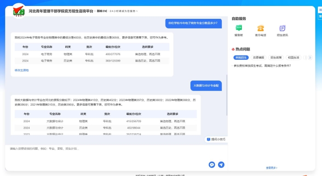This screenshot has width=322, height=176.
Task: Click the college logo in the header
Action: tap(19, 11)
